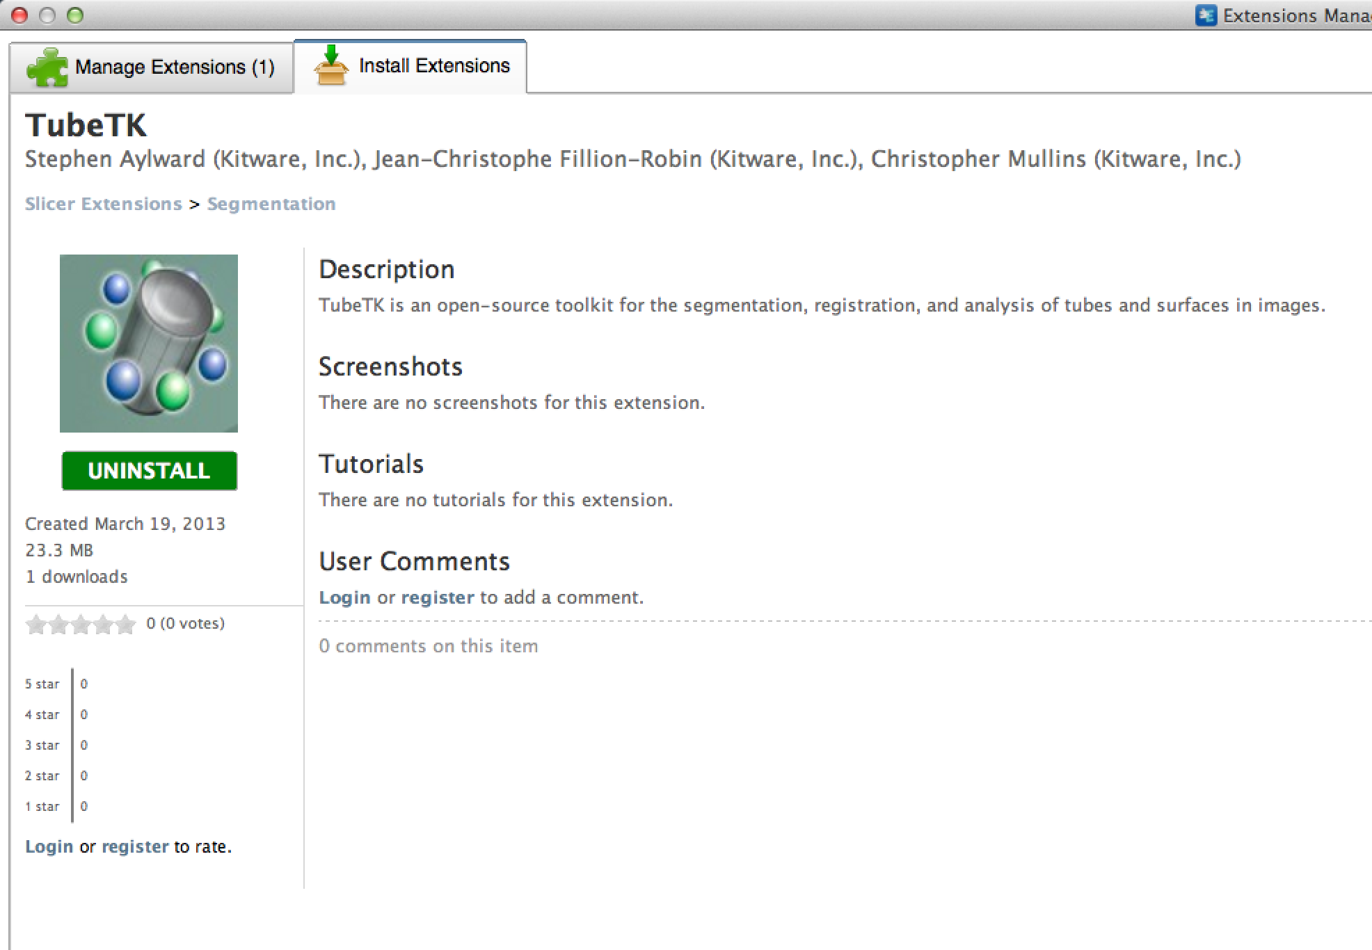Select the Install Extensions tab

(410, 66)
